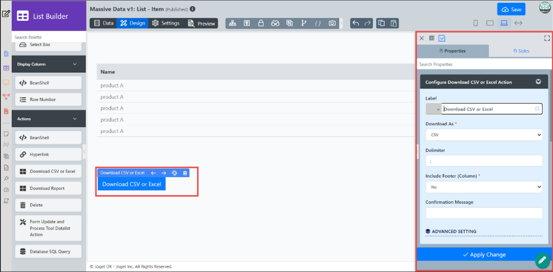
Task: Open the hierarchy tree view toolbar icon
Action: tap(233, 23)
